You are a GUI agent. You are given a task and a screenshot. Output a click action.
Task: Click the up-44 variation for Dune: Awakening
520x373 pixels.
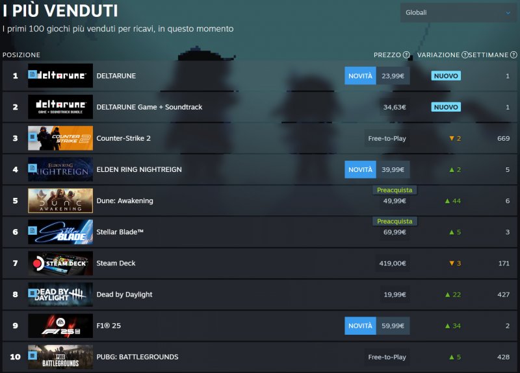click(452, 201)
